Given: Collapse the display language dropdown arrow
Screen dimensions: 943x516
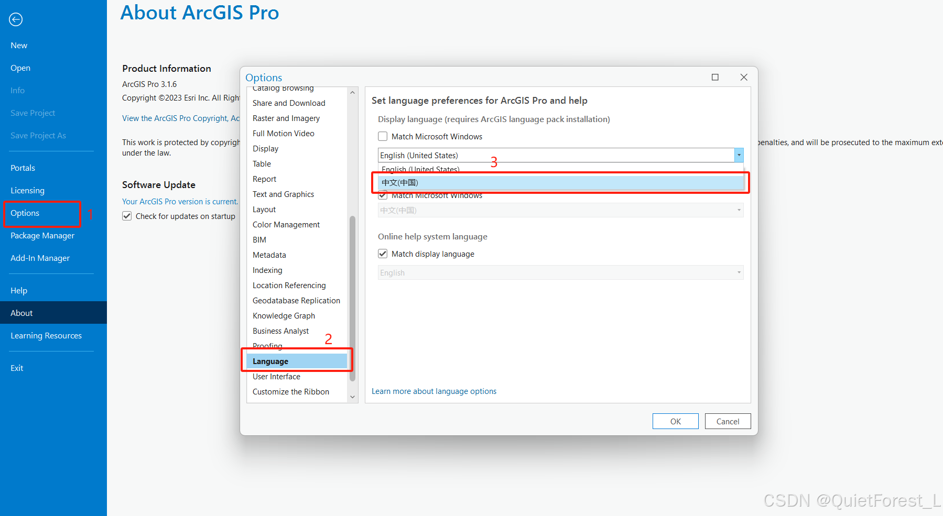Looking at the screenshot, I should coord(739,155).
